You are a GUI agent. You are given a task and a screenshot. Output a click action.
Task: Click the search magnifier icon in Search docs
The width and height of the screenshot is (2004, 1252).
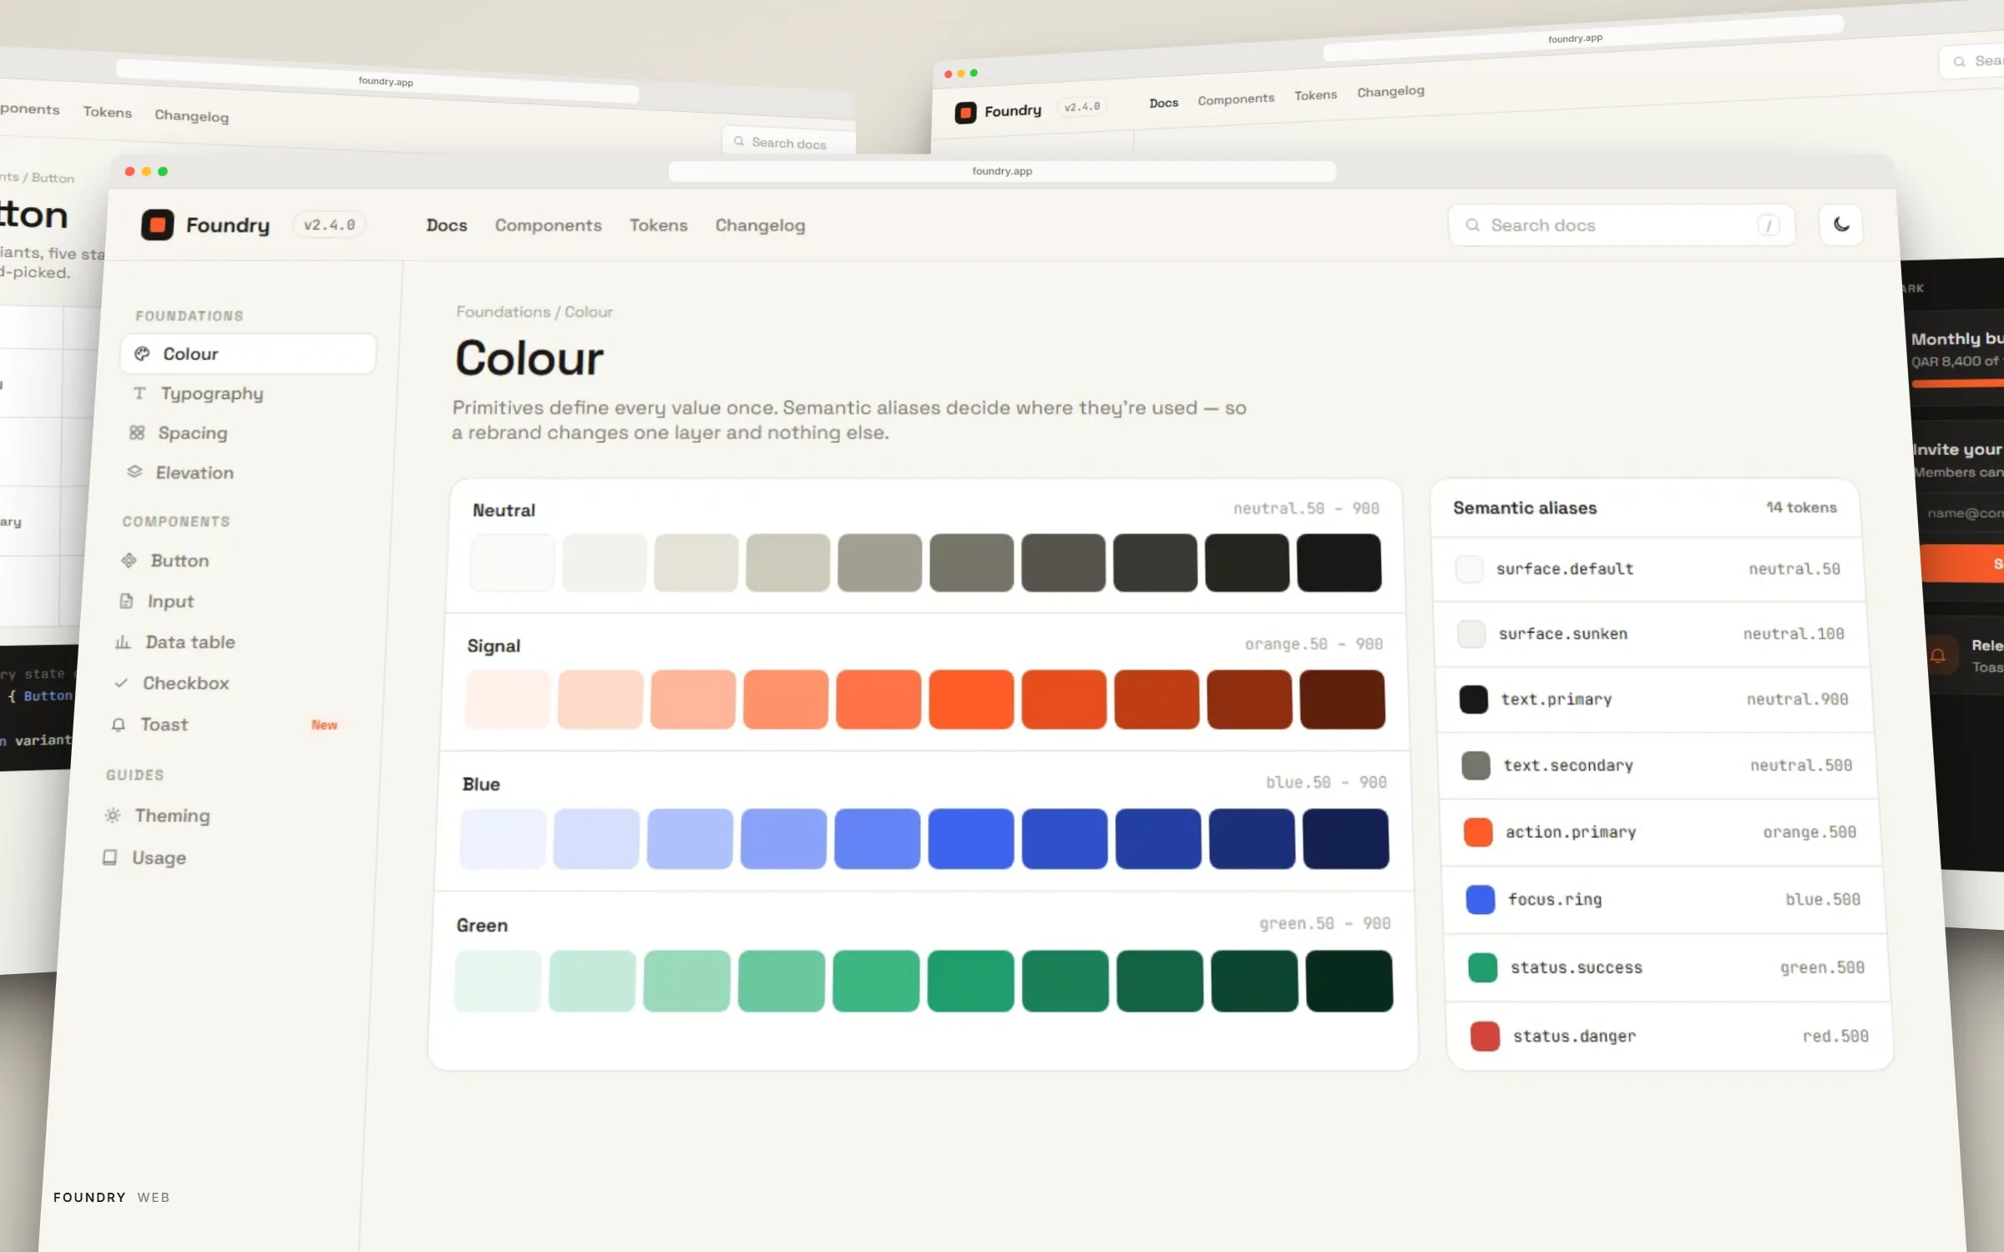(x=1472, y=225)
